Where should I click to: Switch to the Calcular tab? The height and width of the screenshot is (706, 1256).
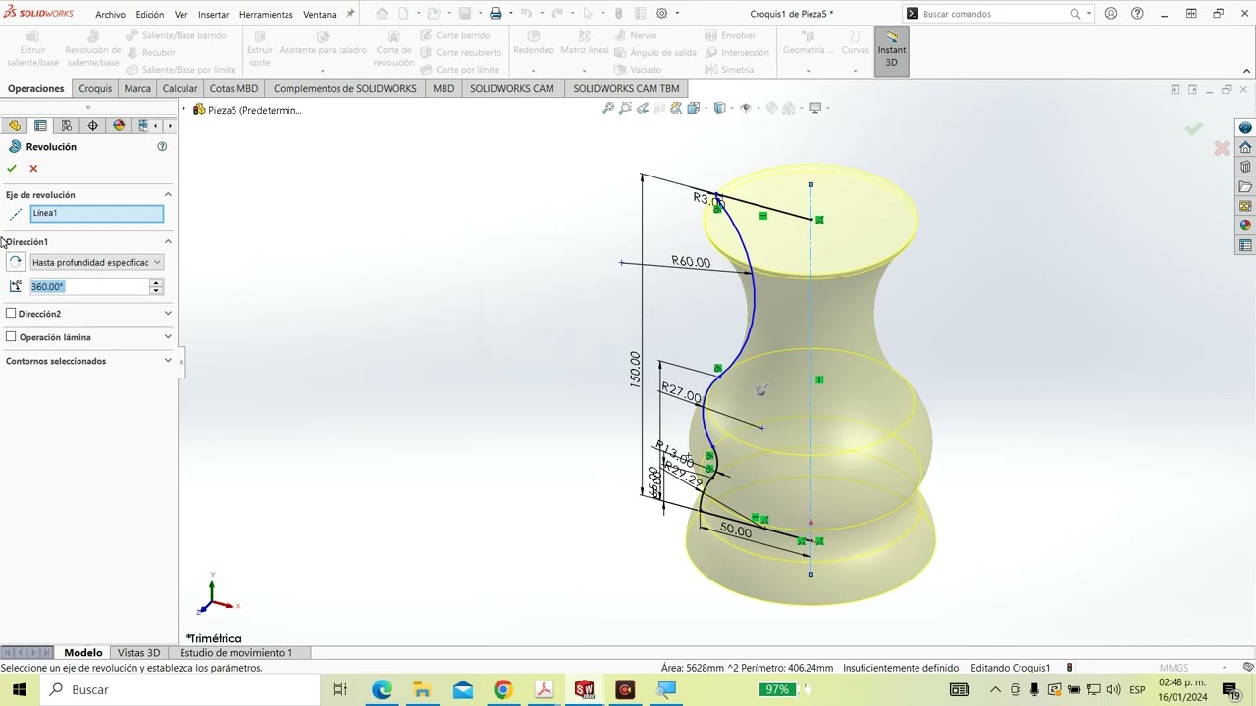(180, 88)
